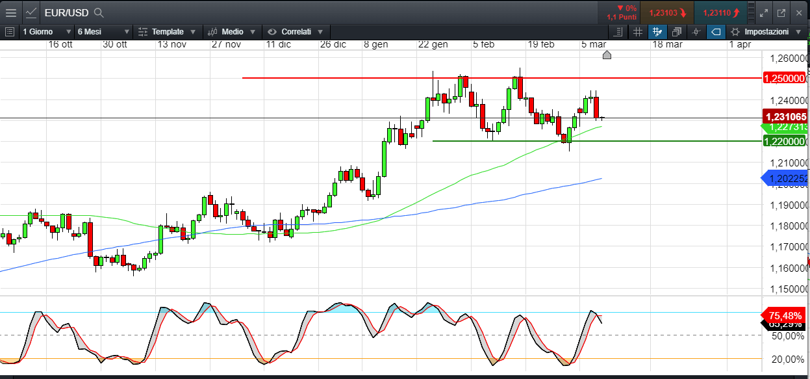Click the 26 dic date label

point(334,44)
